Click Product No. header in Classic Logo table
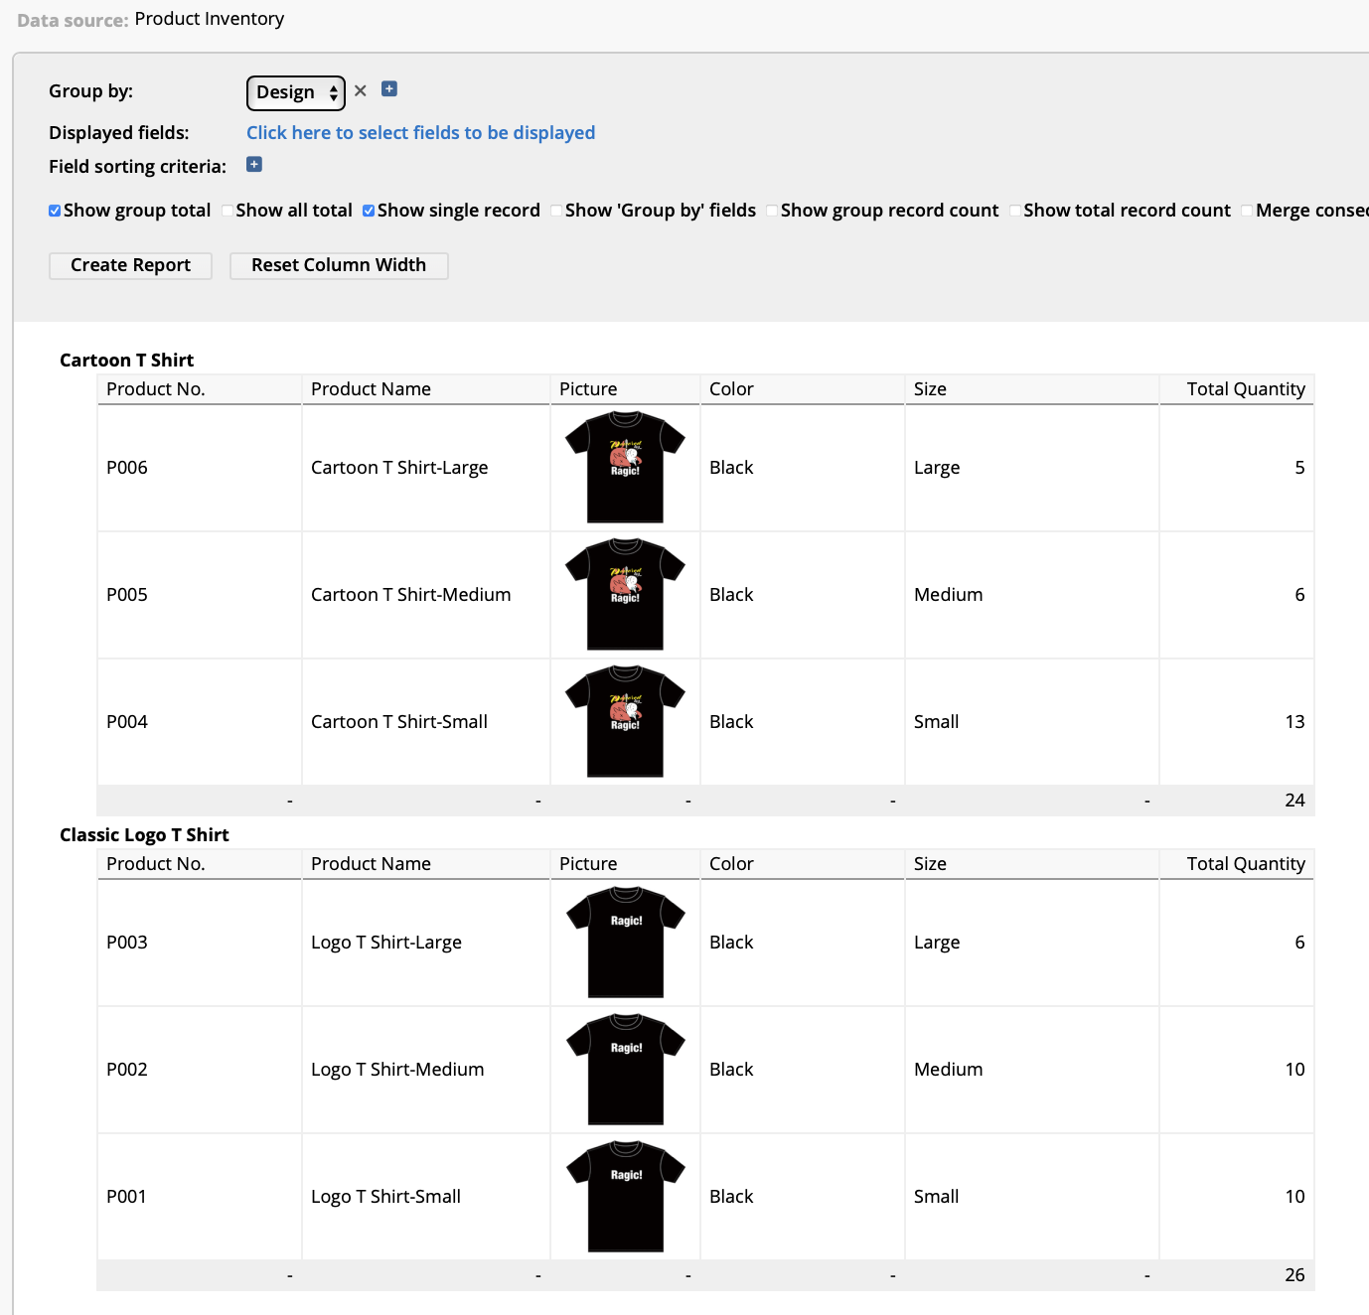 point(156,864)
